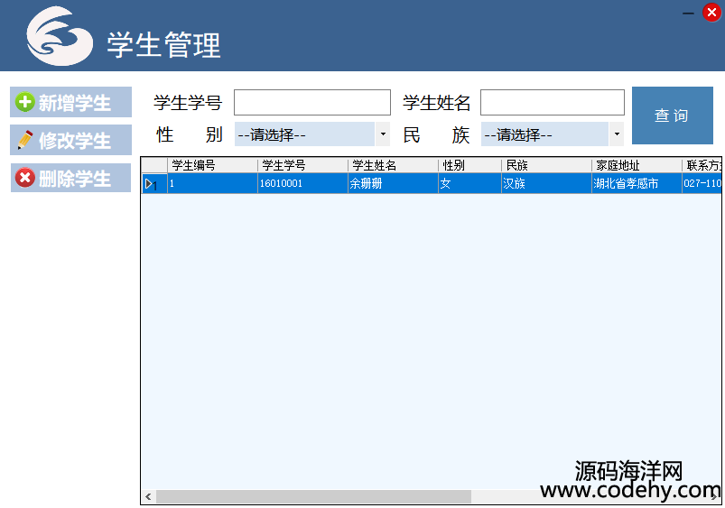This screenshot has width=725, height=508.
Task: Click the application logo in header
Action: tap(60, 37)
